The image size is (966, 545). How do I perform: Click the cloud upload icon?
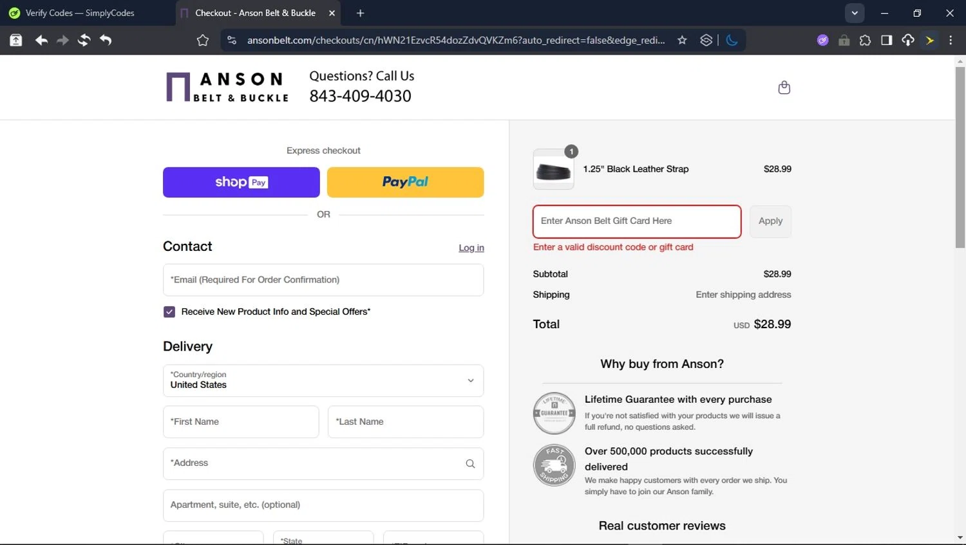[908, 41]
